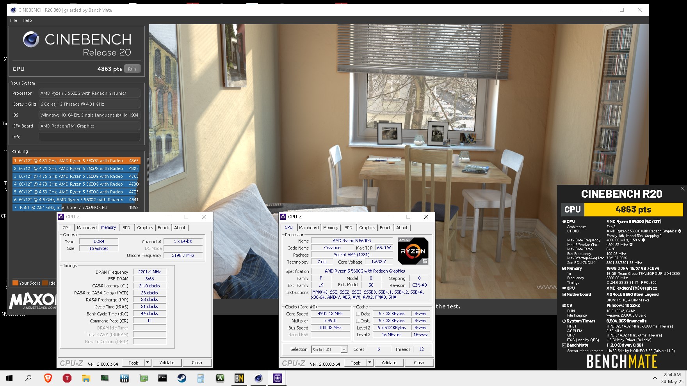
Task: Select ranking row 1 scoring 4863
Action: coord(76,161)
